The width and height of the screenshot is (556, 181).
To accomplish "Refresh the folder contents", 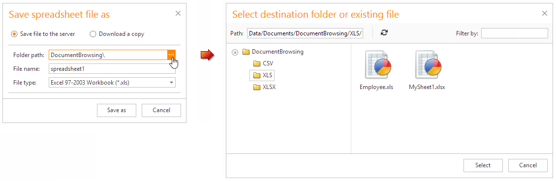I will point(384,33).
